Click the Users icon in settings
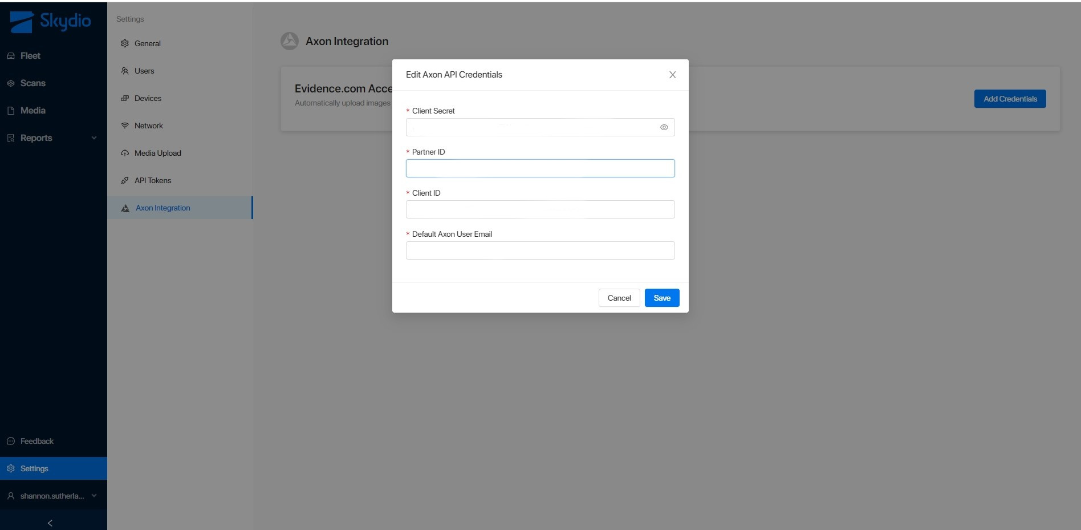This screenshot has height=530, width=1081. pos(125,71)
